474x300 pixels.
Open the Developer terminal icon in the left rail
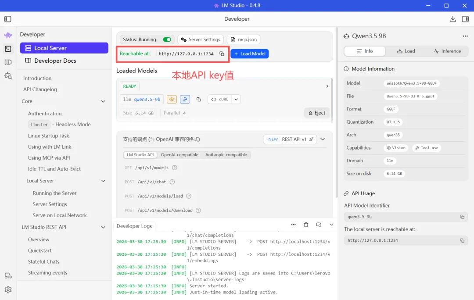(8, 49)
